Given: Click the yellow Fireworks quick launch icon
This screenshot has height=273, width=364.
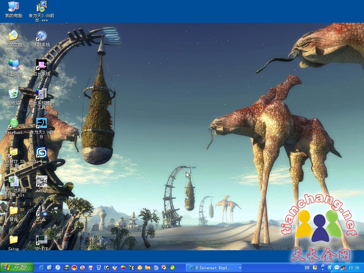Looking at the screenshot, I should 139,268.
